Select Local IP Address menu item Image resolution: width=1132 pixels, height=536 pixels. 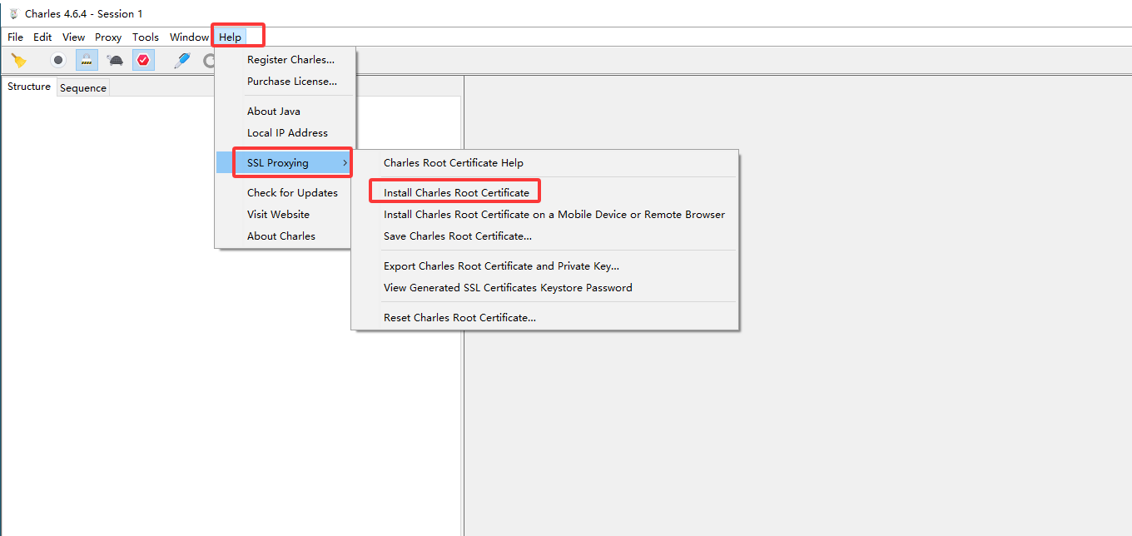click(285, 133)
